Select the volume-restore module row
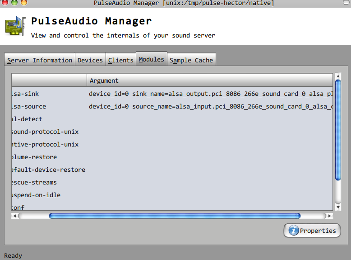The height and width of the screenshot is (260, 351). point(172,157)
